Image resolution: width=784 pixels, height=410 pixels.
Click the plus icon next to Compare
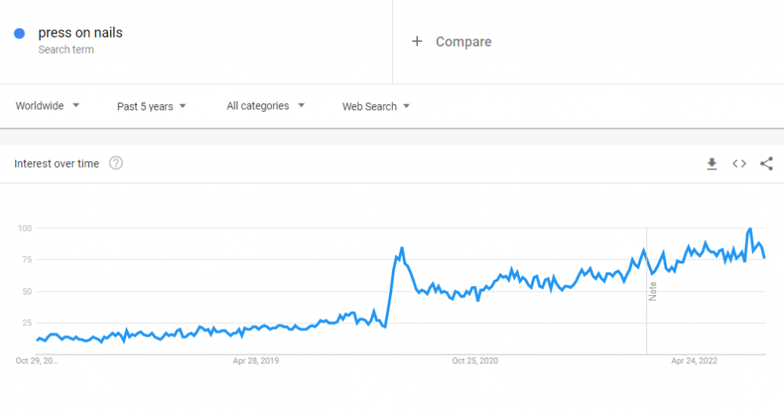pos(416,41)
